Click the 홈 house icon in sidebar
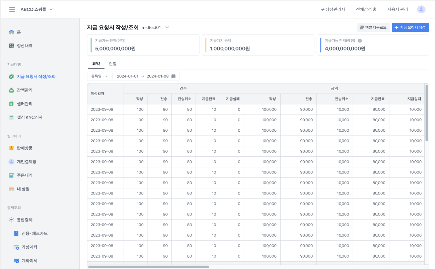Viewport: 435px width, 269px height. tap(11, 32)
